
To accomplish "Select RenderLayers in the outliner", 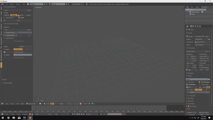I will pyautogui.click(x=195, y=12).
